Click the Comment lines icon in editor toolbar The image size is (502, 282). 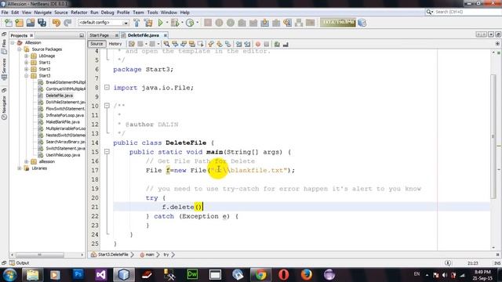coord(277,44)
